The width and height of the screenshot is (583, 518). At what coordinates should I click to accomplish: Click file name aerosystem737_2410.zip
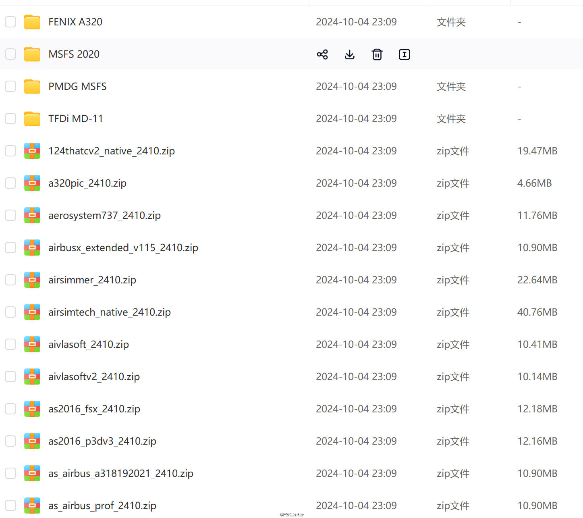105,216
